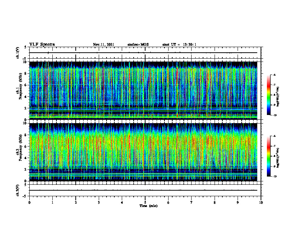Click the ch.1 frequency tick "8"
The image size is (294, 227).
point(26,73)
